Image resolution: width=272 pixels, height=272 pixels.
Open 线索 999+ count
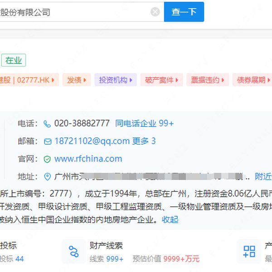pyautogui.click(x=107, y=259)
